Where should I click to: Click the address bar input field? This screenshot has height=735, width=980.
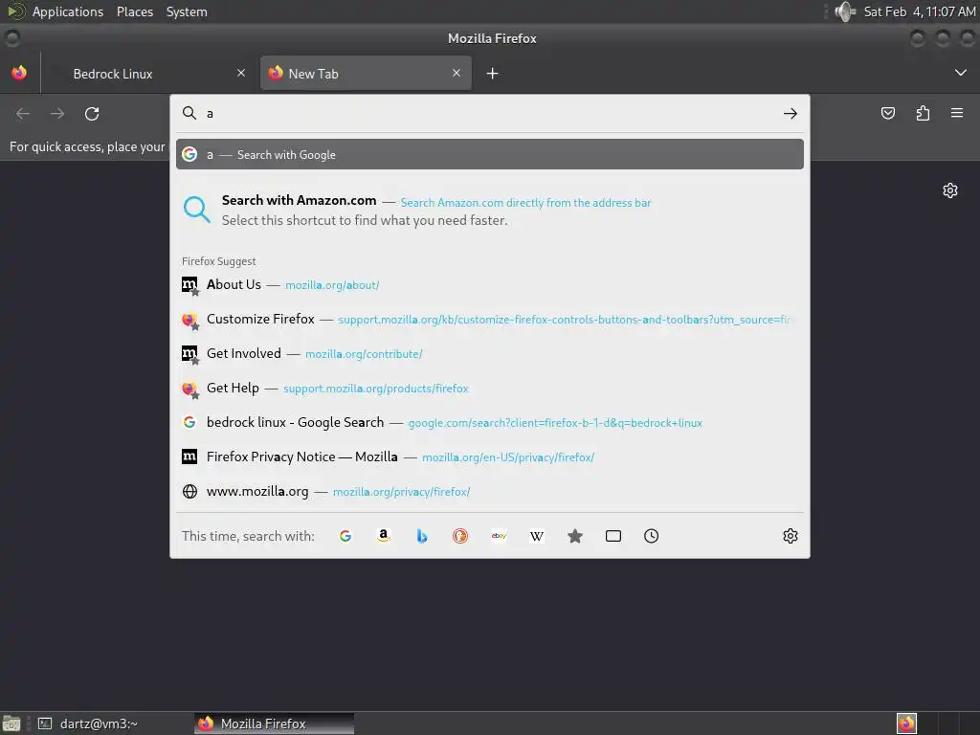(x=489, y=114)
